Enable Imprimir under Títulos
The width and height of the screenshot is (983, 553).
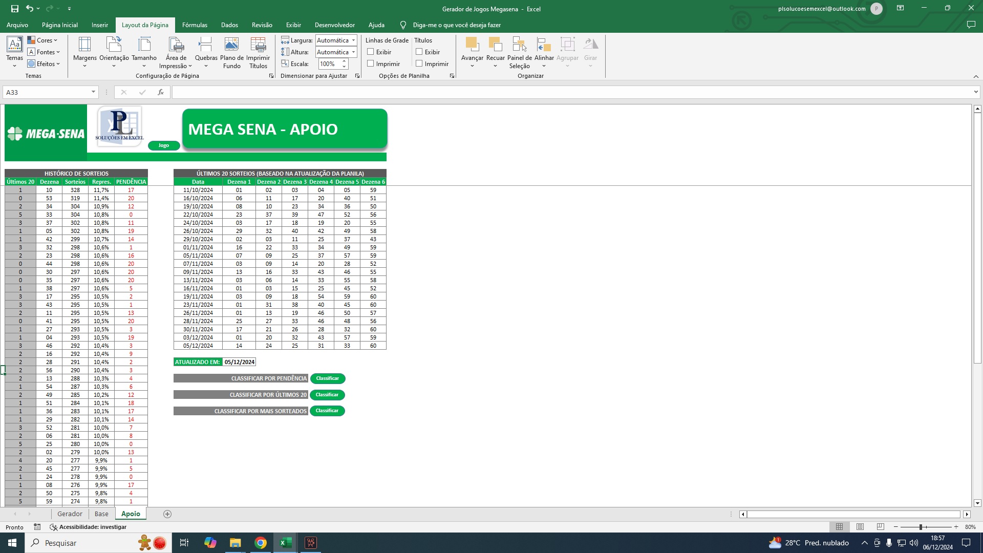click(419, 63)
